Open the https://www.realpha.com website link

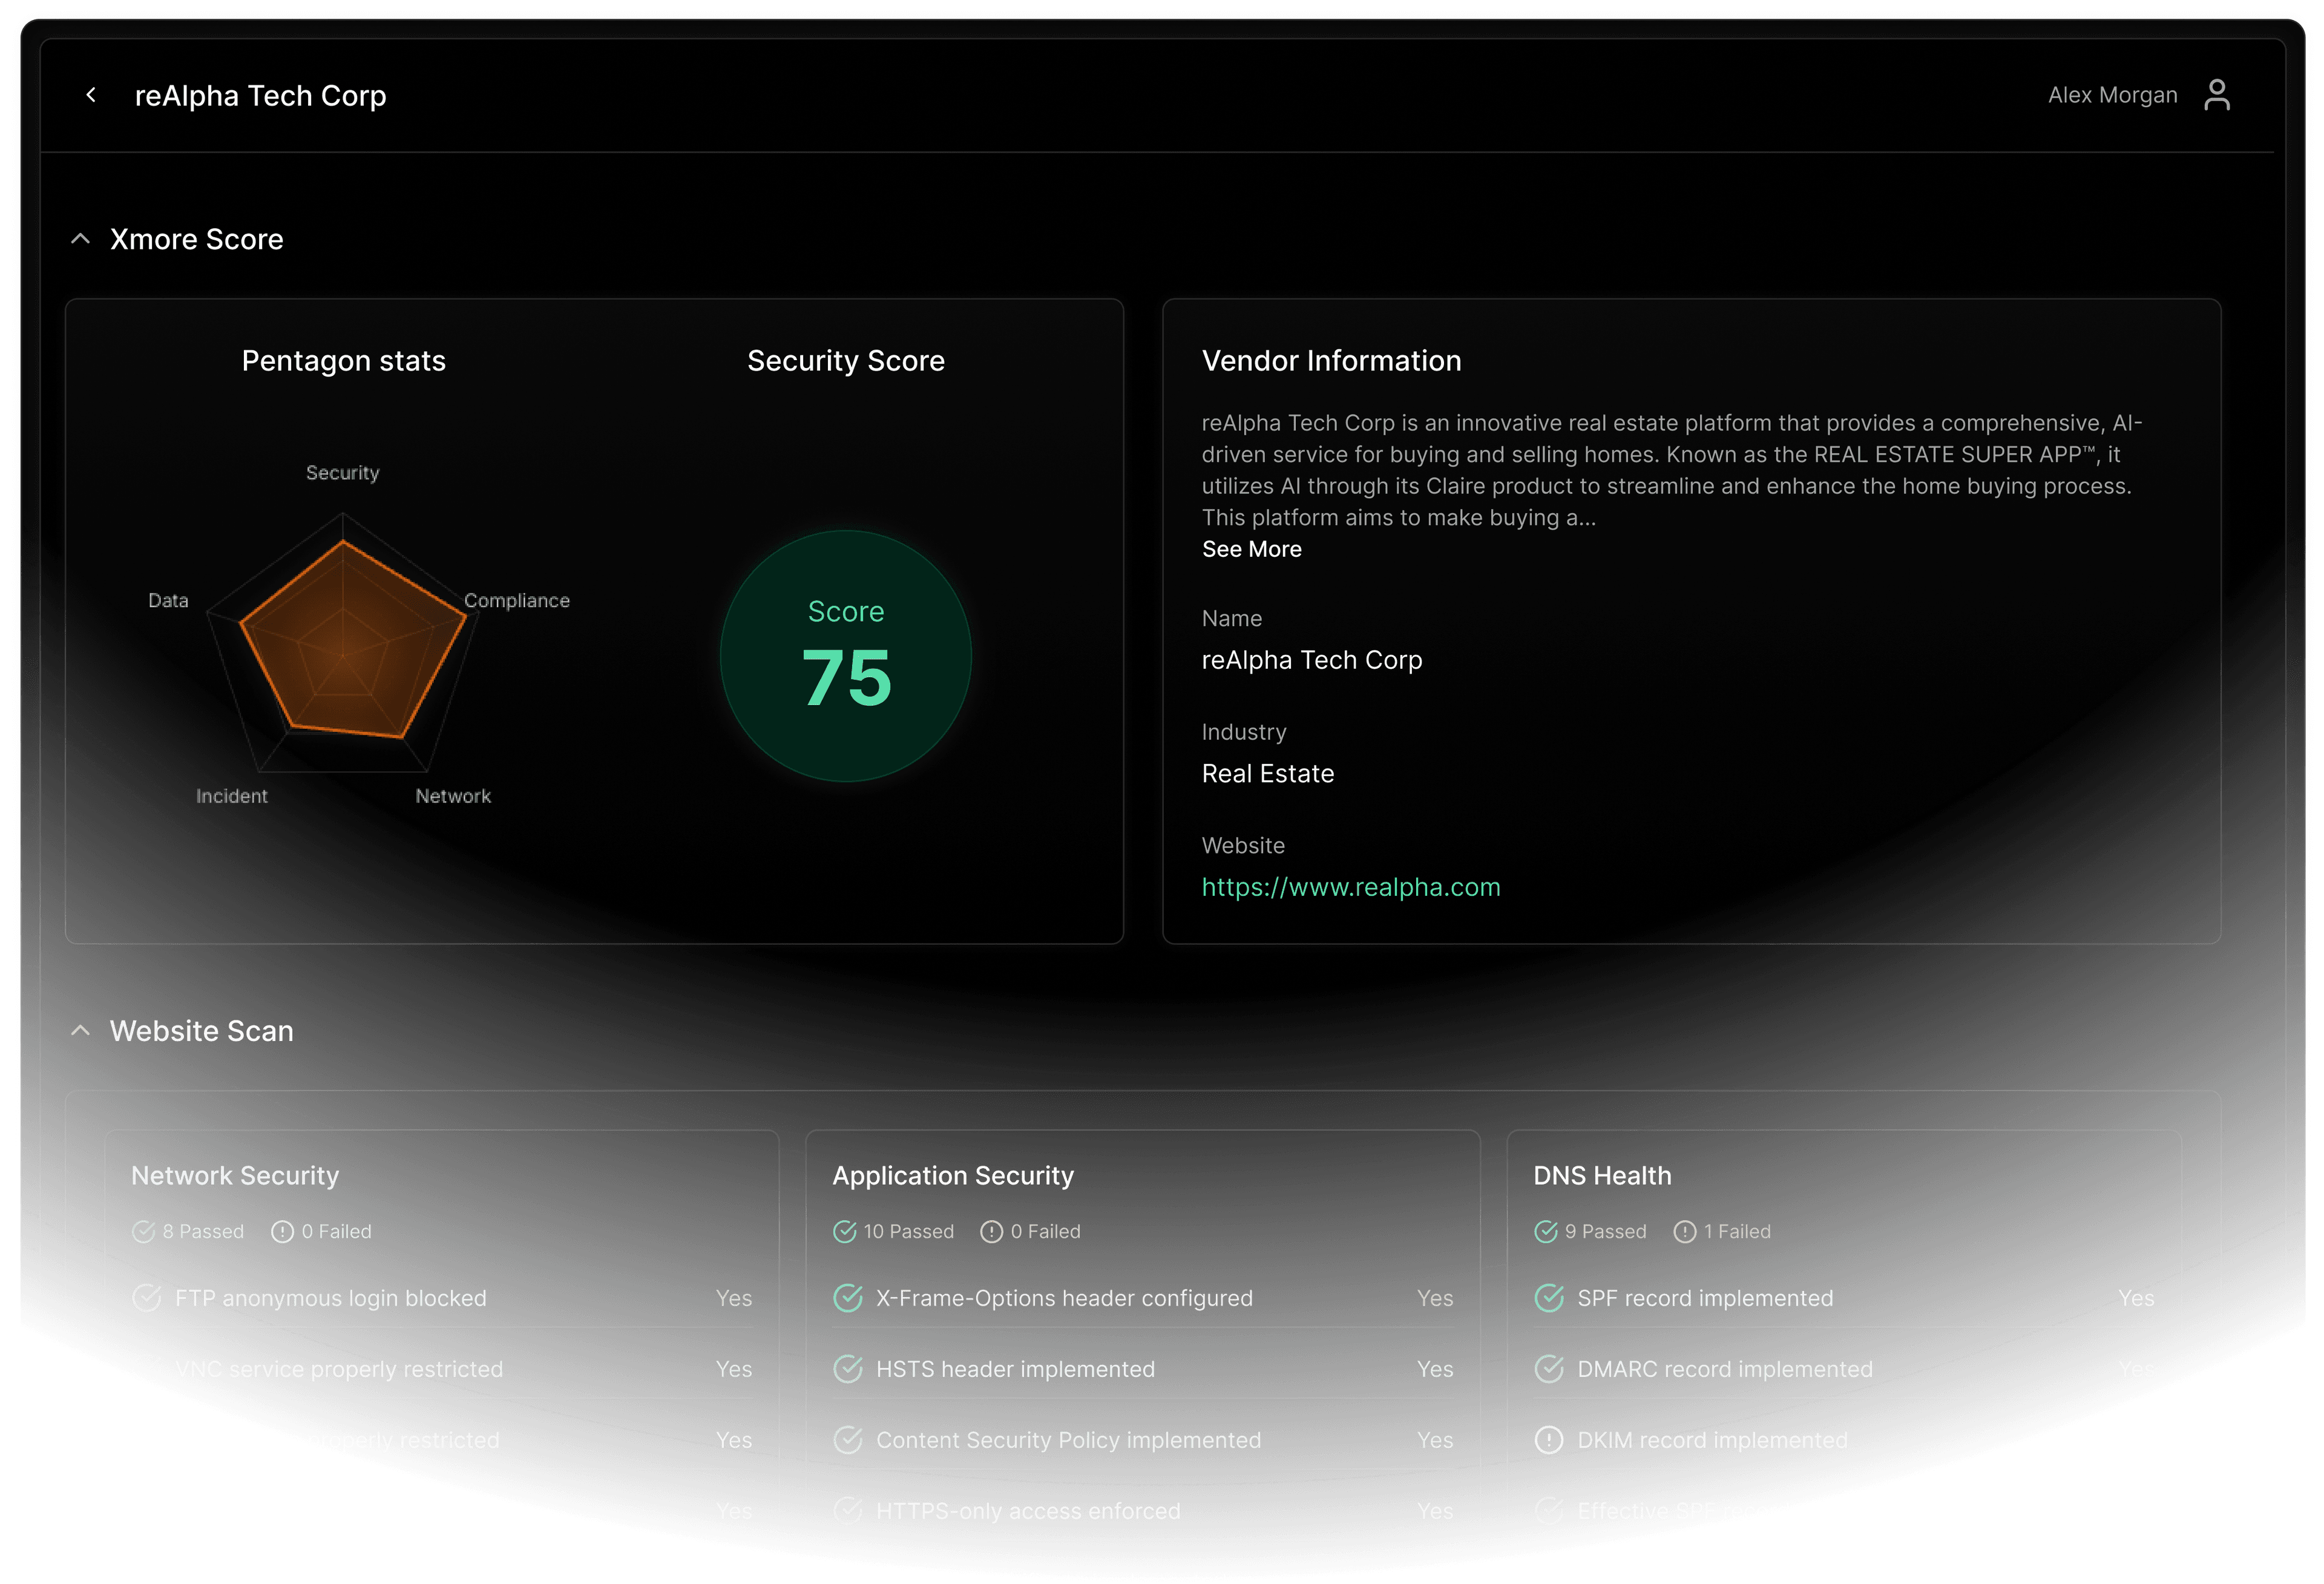tap(1351, 887)
